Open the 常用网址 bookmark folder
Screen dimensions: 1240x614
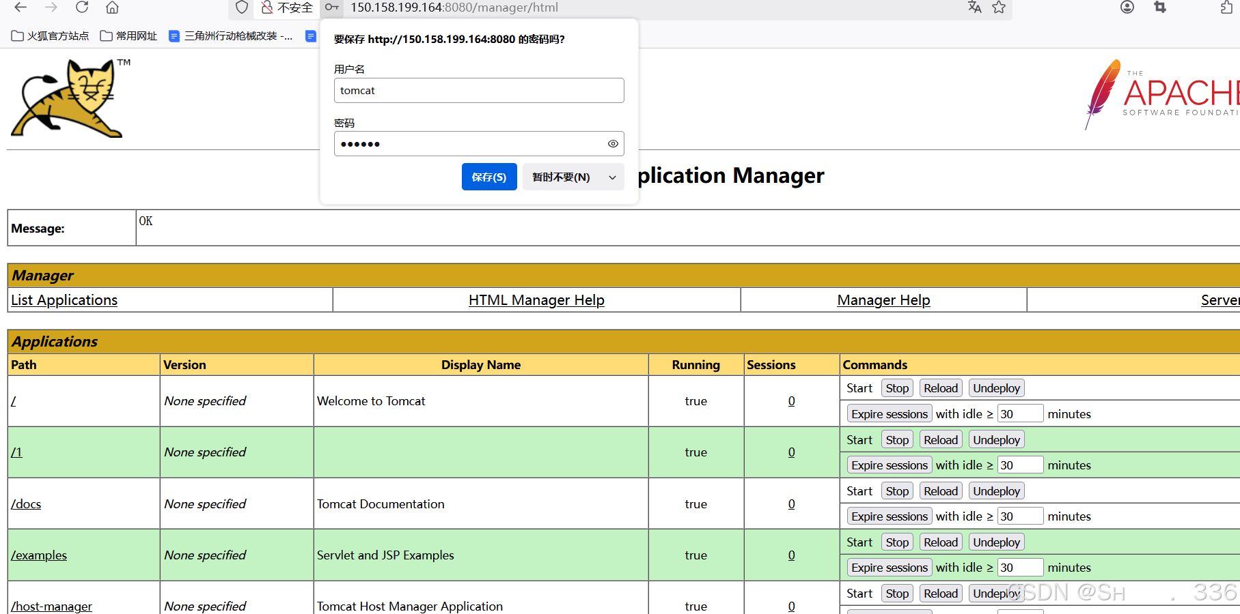(128, 36)
